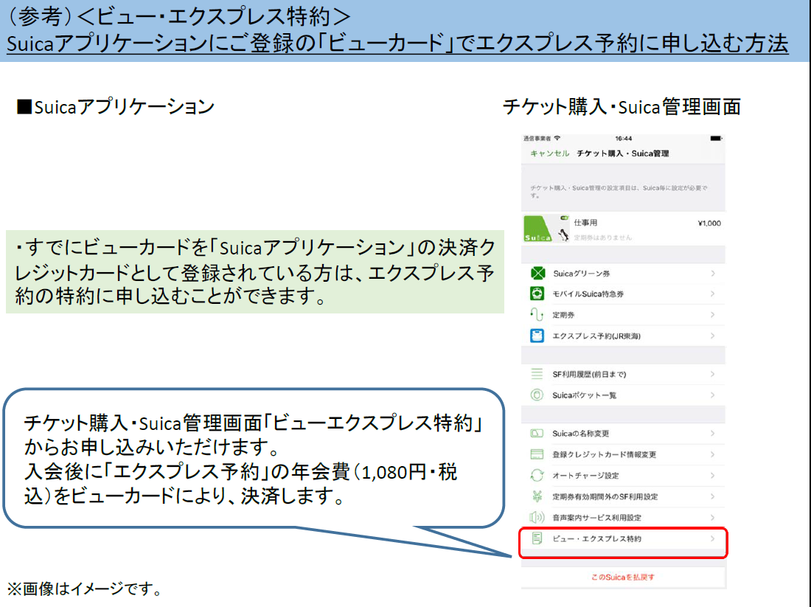Click the chevron beside エクスプレス予約(JR東海)

(713, 336)
